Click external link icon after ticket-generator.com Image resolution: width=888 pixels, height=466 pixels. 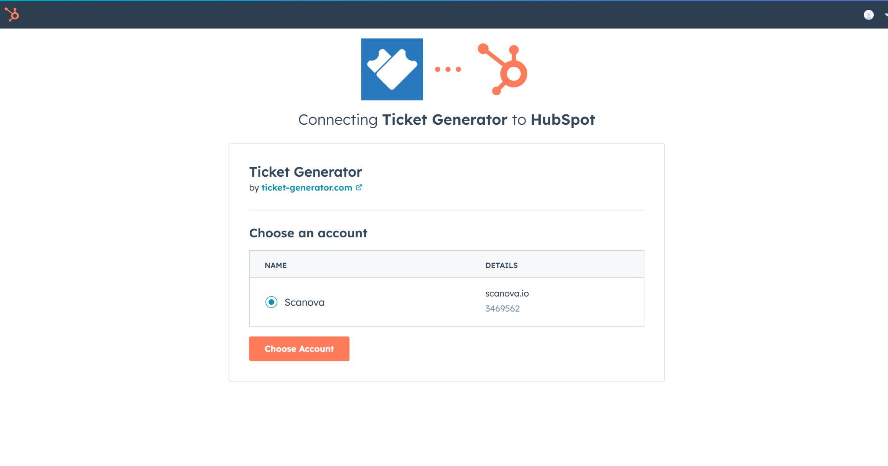pyautogui.click(x=359, y=188)
